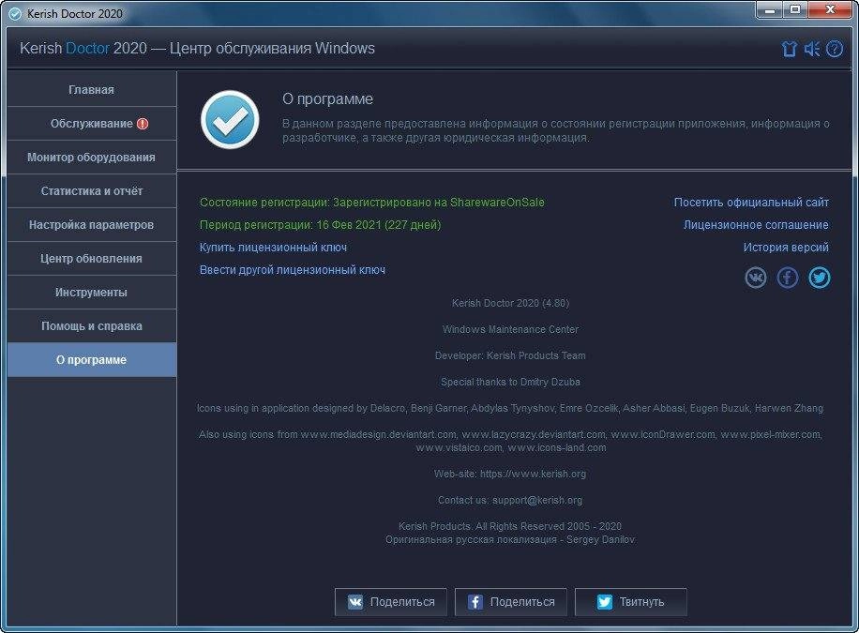Viewport: 859px width, 633px height.
Task: Click the 'Contact us: support@kerish.org' text
Action: pyautogui.click(x=510, y=500)
